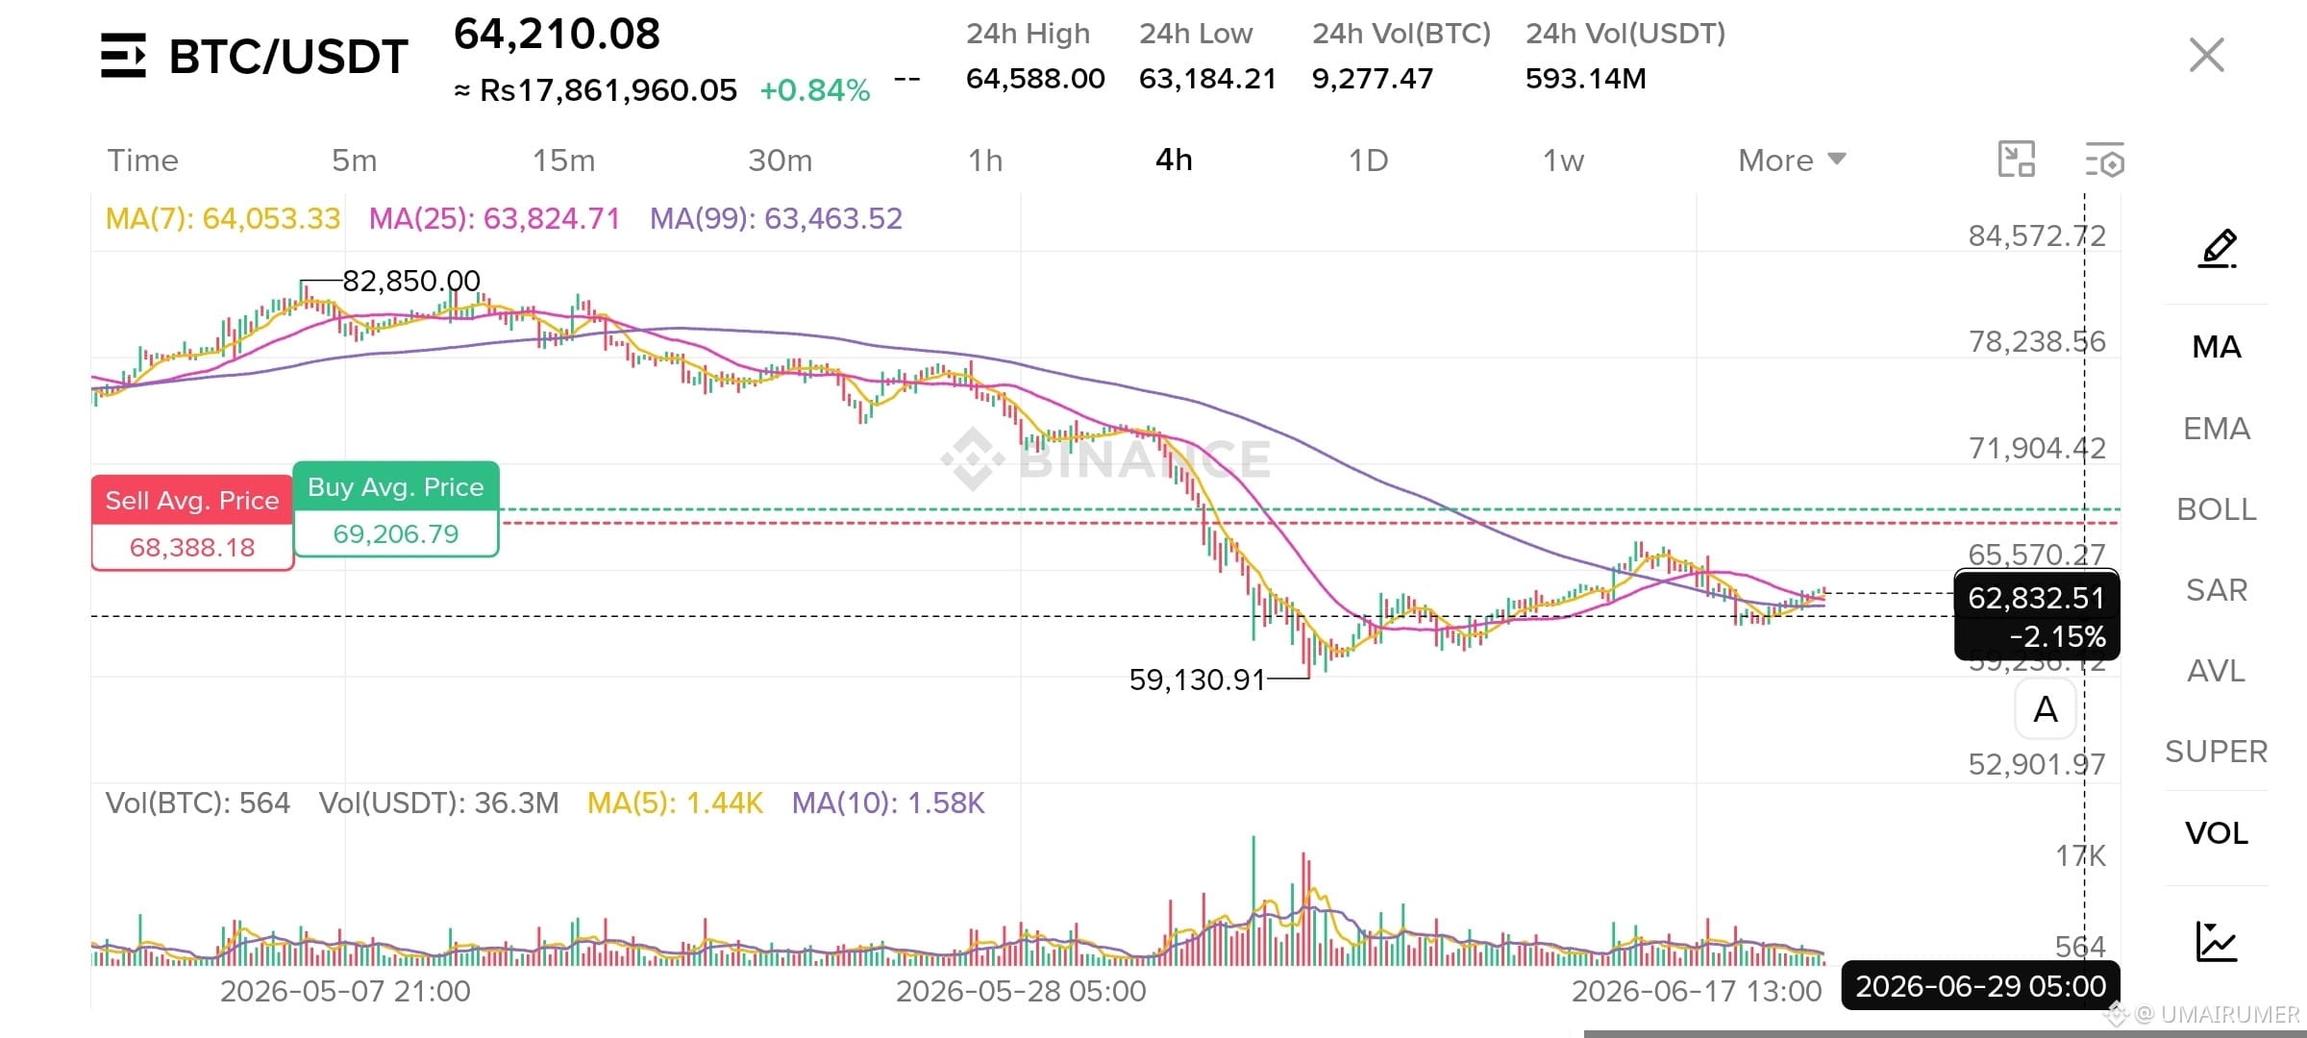Enable the BOLL indicator

click(2217, 508)
